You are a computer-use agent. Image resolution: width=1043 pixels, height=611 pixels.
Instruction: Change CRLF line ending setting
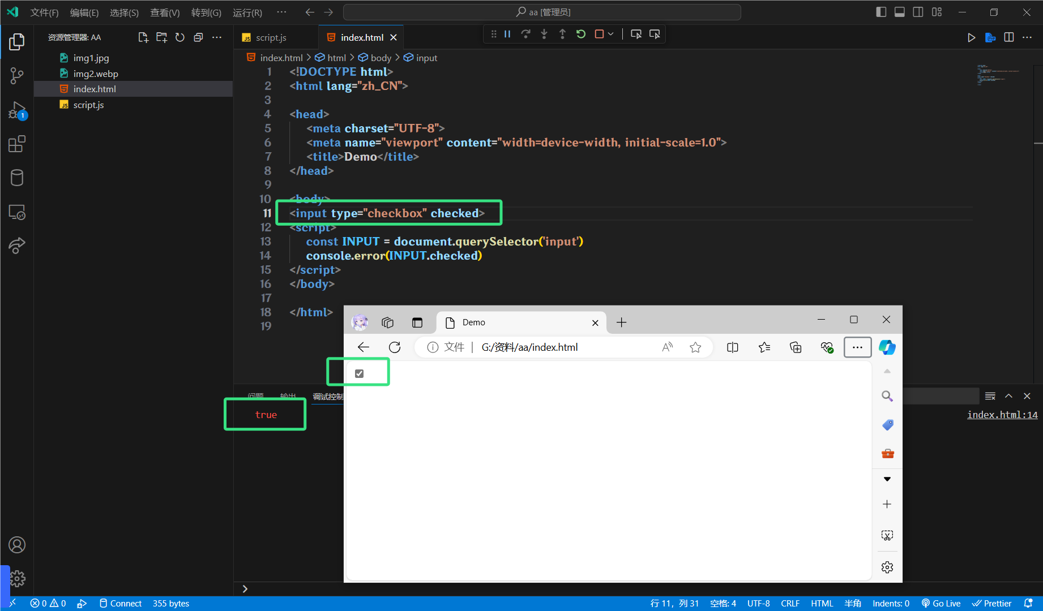pos(790,604)
